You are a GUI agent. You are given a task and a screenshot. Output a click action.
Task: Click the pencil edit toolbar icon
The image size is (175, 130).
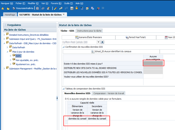point(56,8)
